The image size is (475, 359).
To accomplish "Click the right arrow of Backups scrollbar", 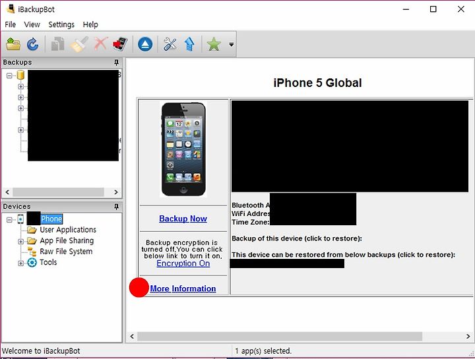I will tap(115, 192).
